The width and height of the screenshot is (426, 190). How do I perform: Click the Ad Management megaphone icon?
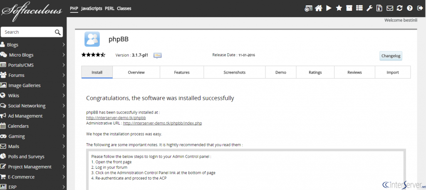tap(3, 116)
